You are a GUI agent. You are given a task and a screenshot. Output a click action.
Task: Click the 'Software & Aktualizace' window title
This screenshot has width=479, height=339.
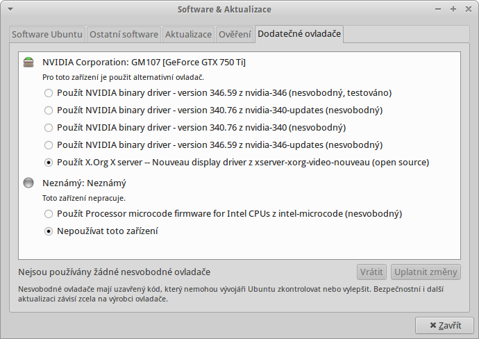(224, 10)
